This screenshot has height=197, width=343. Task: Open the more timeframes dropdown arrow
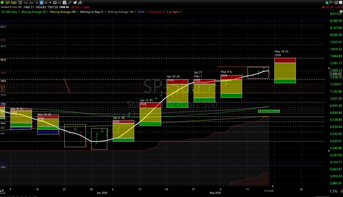(x=50, y=3)
